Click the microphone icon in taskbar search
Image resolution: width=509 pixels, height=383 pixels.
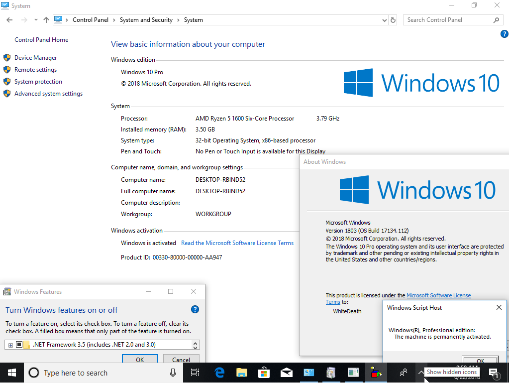pos(173,373)
